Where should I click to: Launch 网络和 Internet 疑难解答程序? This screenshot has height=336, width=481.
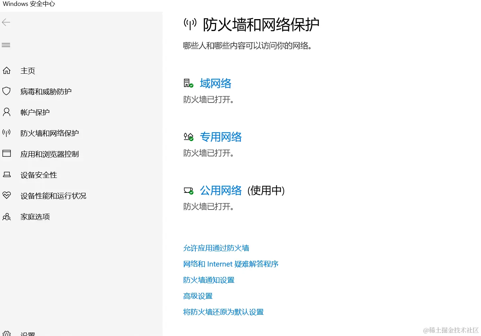pos(231,264)
